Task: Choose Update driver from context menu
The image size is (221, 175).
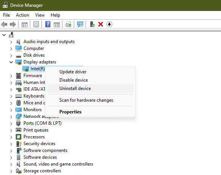Action: 90,72
